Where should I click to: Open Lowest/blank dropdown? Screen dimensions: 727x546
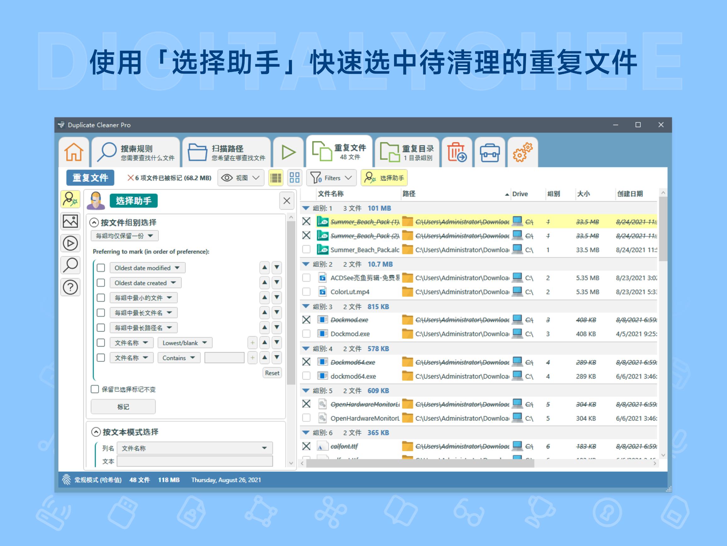pos(185,343)
